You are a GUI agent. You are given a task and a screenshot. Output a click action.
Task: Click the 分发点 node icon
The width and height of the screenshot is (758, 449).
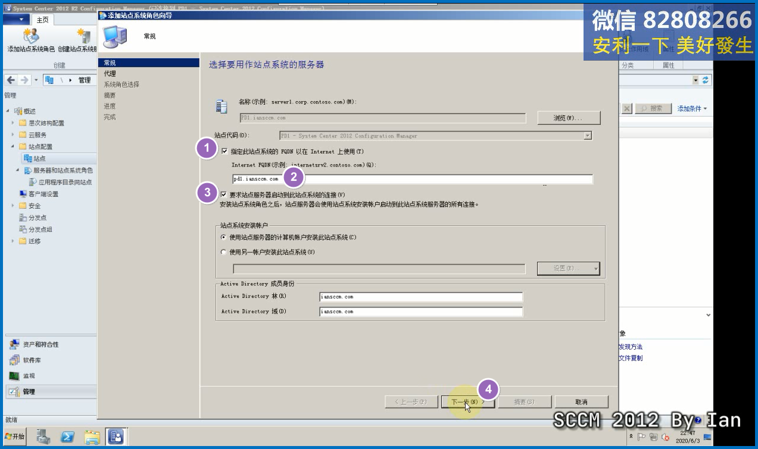pos(23,218)
